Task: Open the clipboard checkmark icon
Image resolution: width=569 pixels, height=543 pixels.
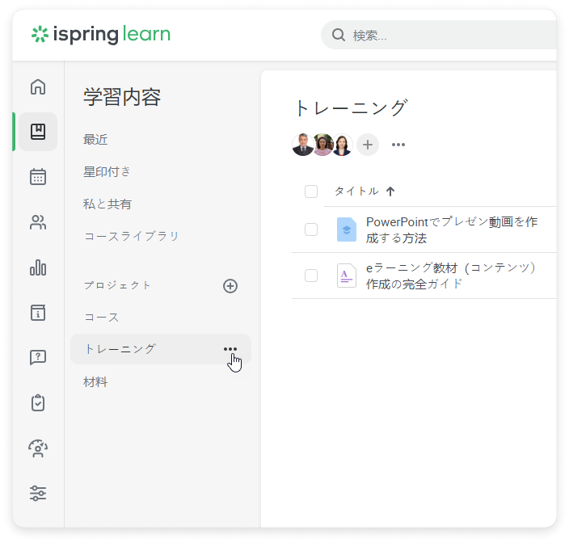Action: (x=38, y=403)
